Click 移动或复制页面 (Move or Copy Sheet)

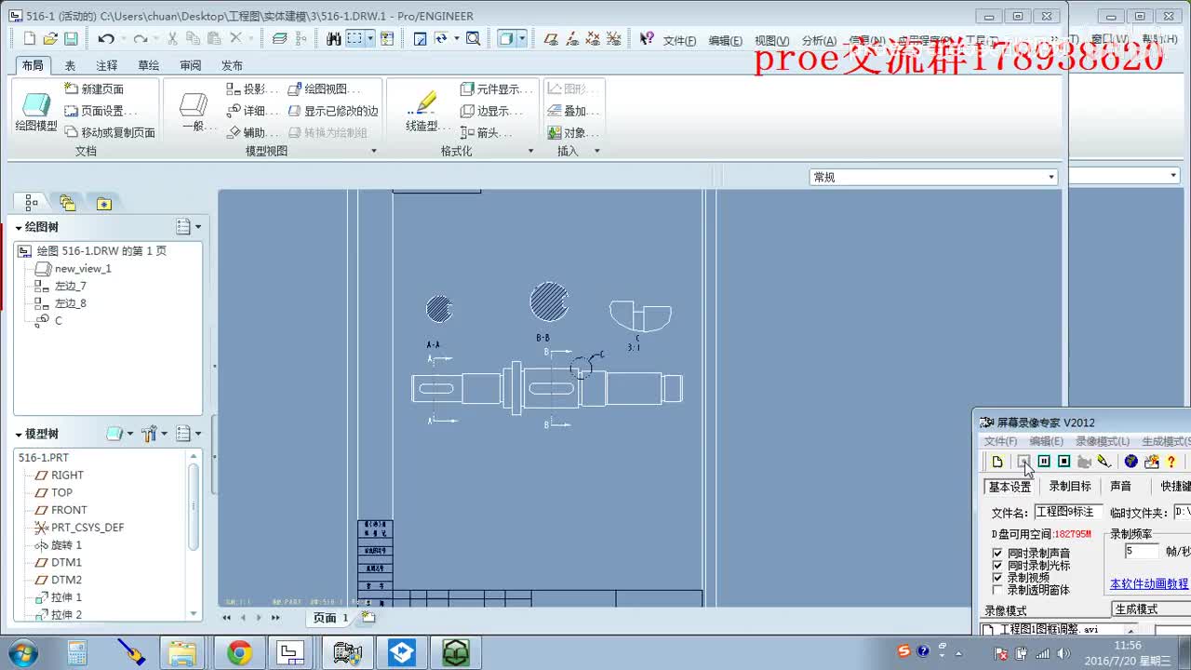point(109,132)
